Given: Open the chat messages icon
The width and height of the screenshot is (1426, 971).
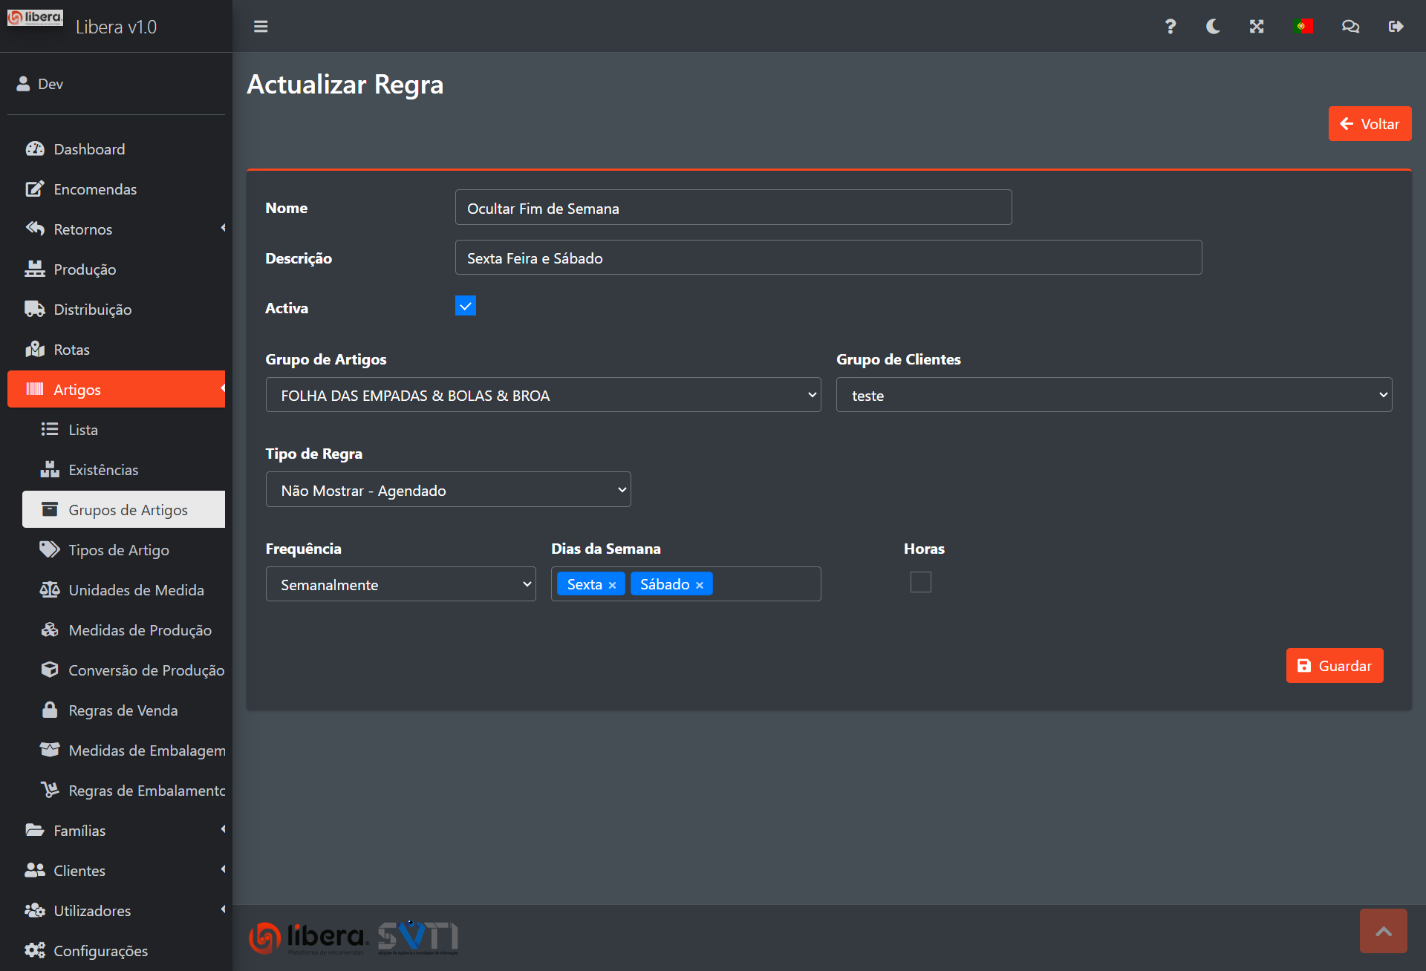Looking at the screenshot, I should 1350,27.
